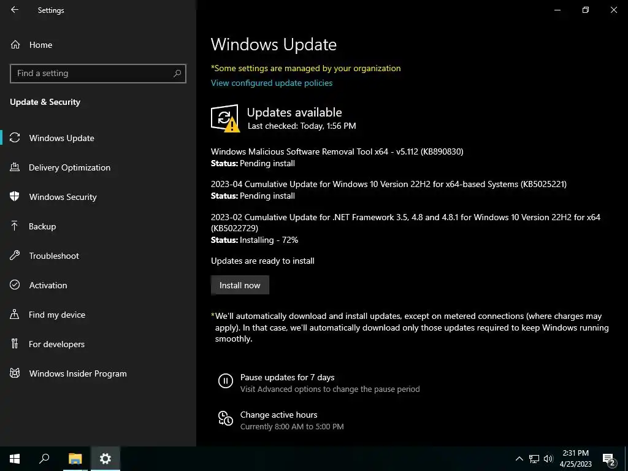Screen dimensions: 628x471
Task: Click the managed by your organization notice
Action: pyautogui.click(x=305, y=68)
